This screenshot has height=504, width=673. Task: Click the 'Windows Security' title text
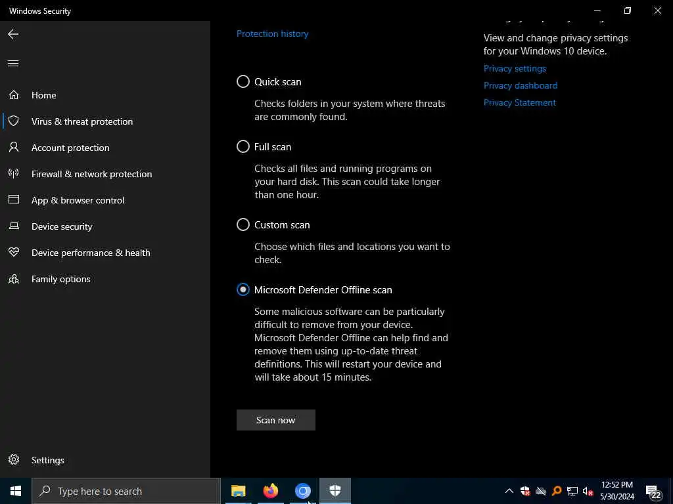[40, 10]
